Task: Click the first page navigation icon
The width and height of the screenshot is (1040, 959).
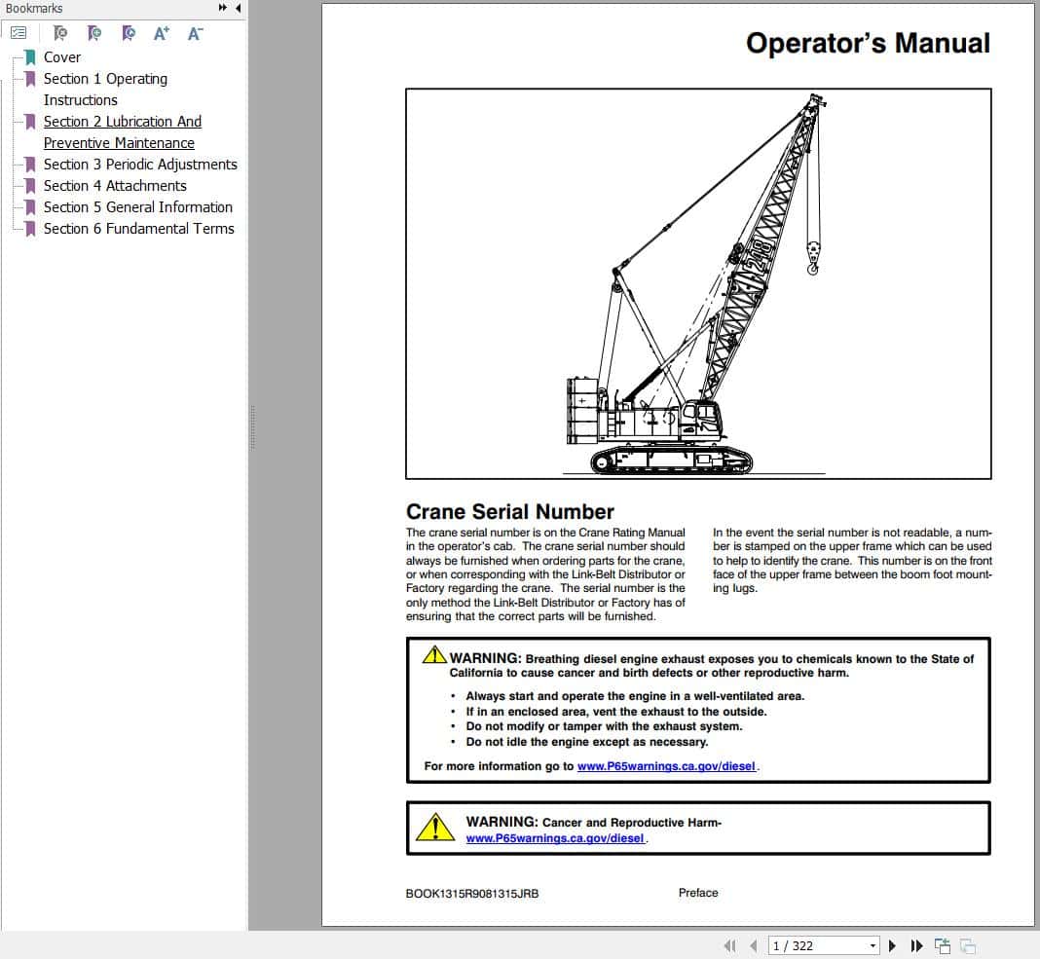Action: coord(730,945)
